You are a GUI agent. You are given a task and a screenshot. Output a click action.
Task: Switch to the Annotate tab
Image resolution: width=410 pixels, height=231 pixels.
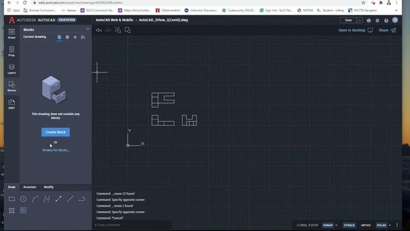pos(29,187)
